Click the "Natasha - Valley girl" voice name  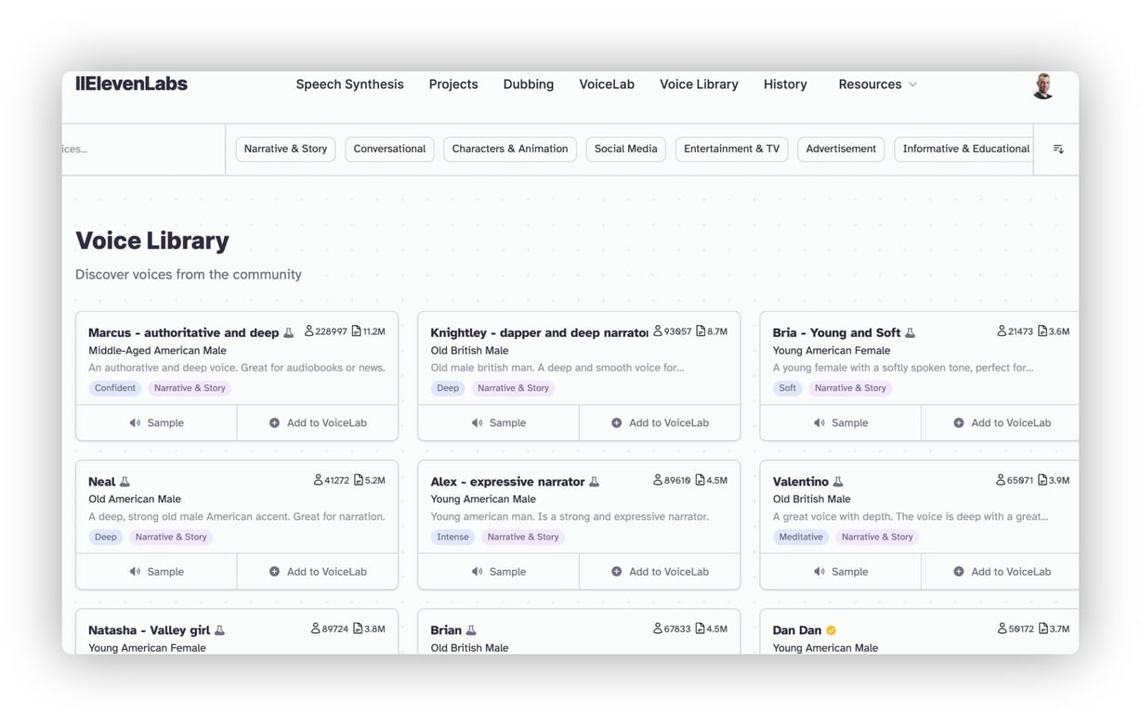[149, 630]
